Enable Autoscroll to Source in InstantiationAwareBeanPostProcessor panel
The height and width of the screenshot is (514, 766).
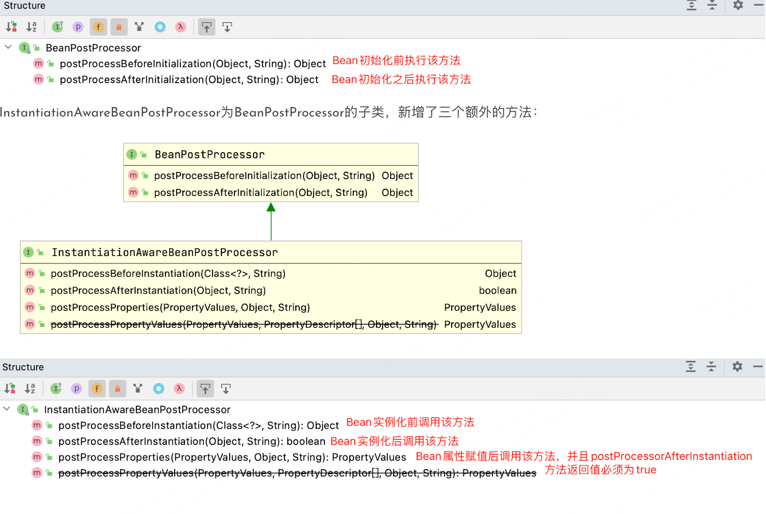click(x=205, y=389)
